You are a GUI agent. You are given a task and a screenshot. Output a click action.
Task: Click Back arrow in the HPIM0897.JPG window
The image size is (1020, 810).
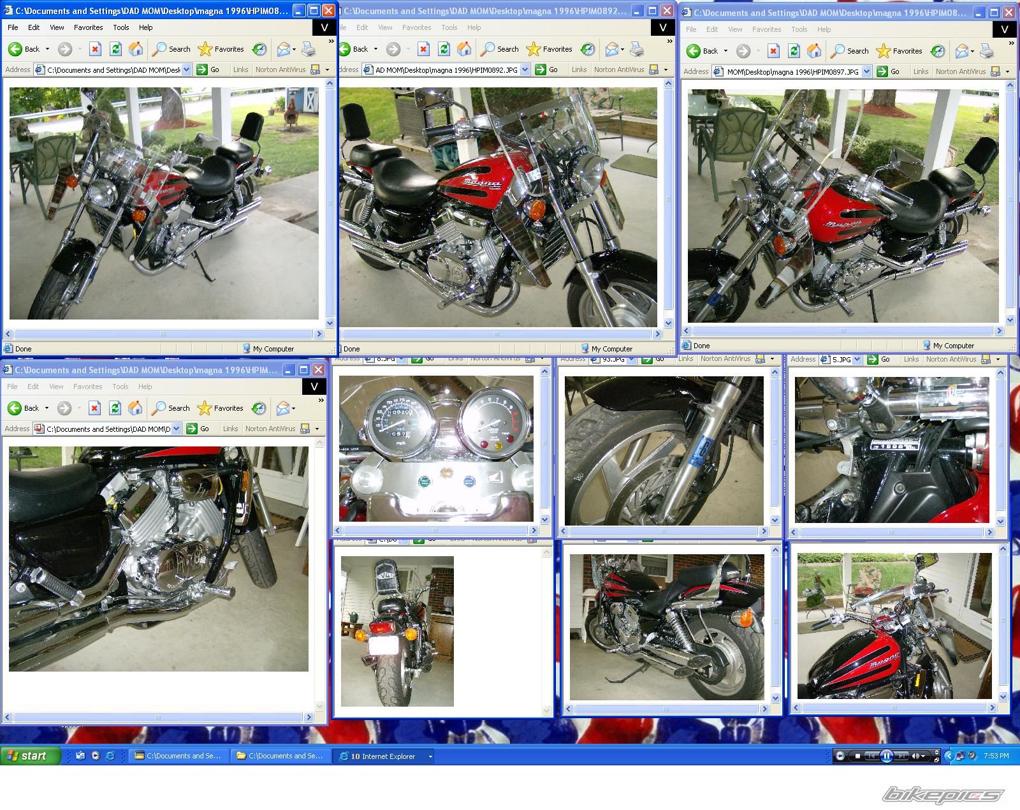[x=694, y=51]
